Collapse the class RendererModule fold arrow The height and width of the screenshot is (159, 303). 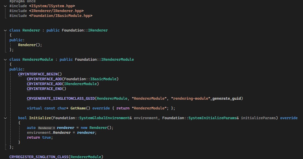tap(5, 60)
